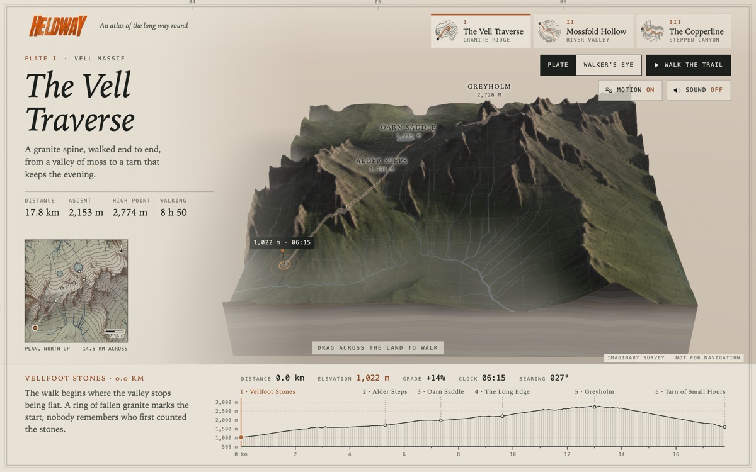The height and width of the screenshot is (472, 756).
Task: Select The Vell Traverse plate tab
Action: (481, 31)
